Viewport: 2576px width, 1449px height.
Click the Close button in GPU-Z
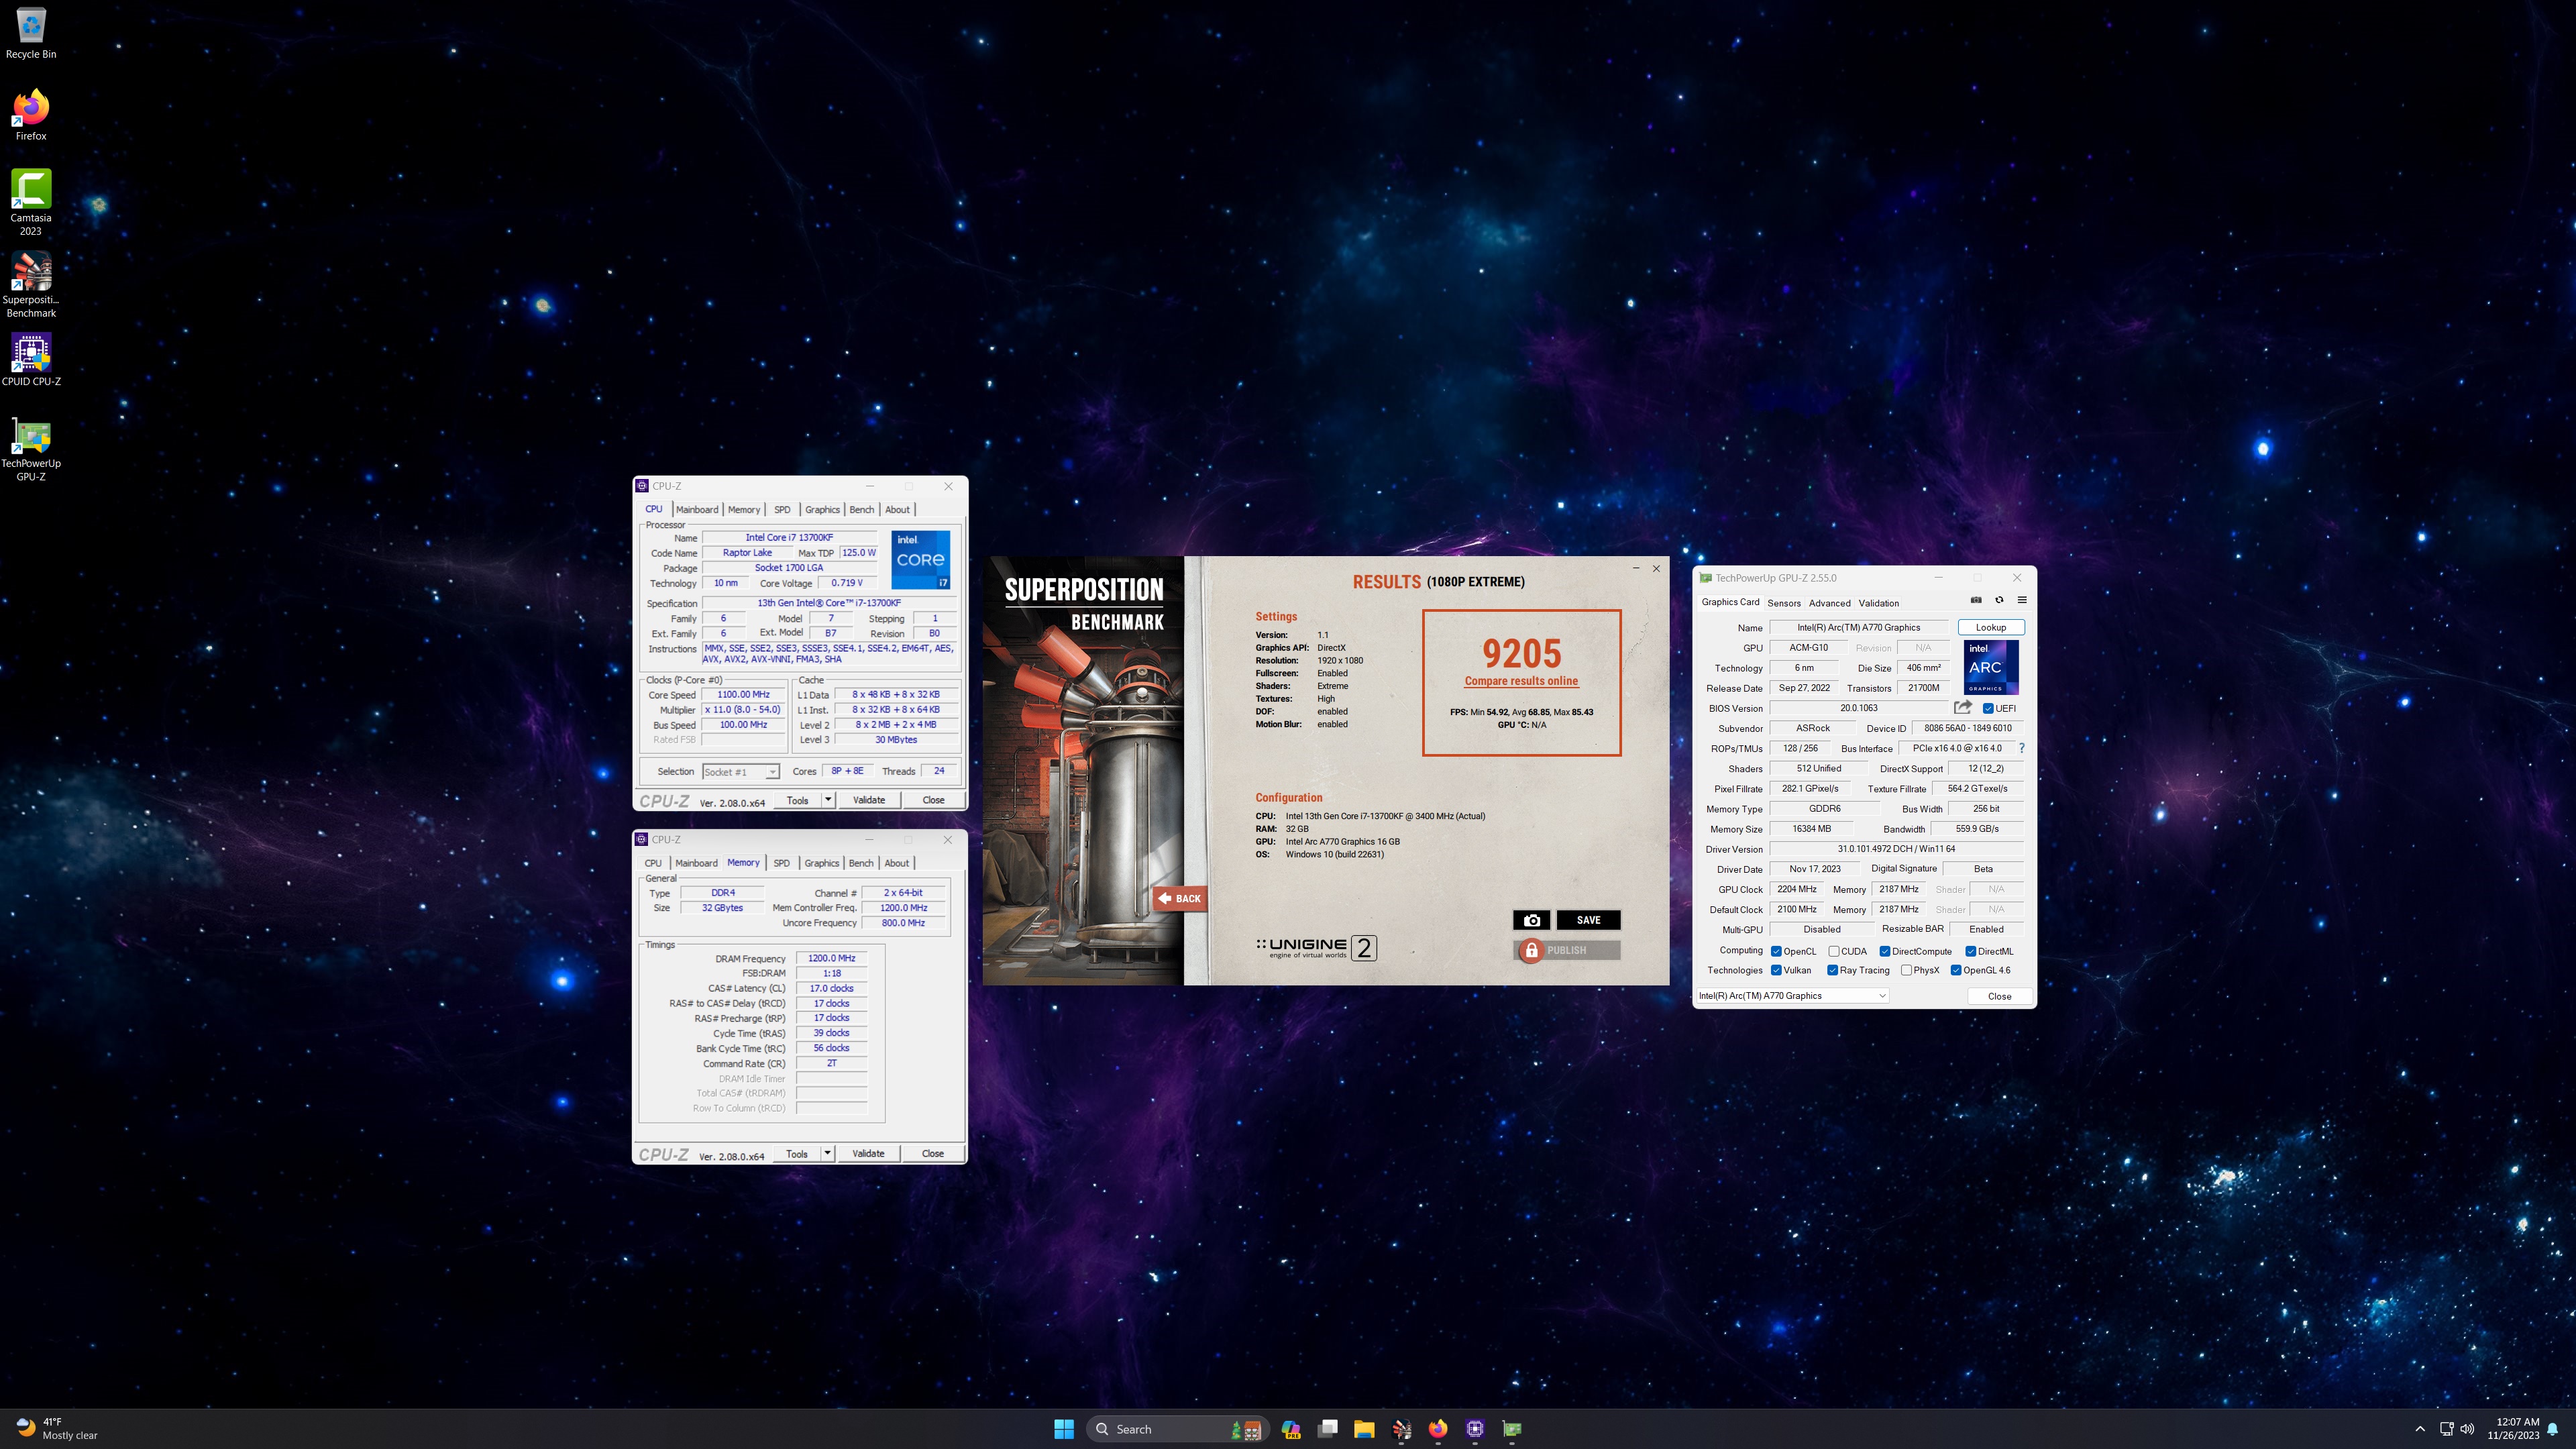click(x=2000, y=996)
